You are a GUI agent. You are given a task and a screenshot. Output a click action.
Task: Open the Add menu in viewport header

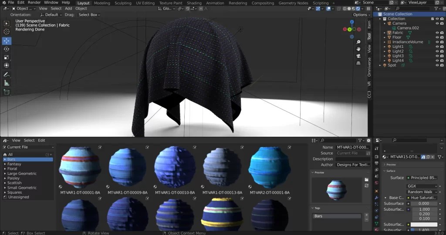pyautogui.click(x=68, y=9)
